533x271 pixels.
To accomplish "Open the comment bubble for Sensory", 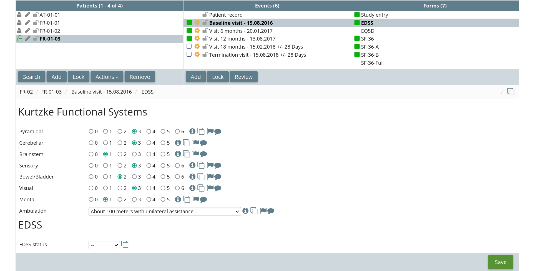I will point(218,165).
